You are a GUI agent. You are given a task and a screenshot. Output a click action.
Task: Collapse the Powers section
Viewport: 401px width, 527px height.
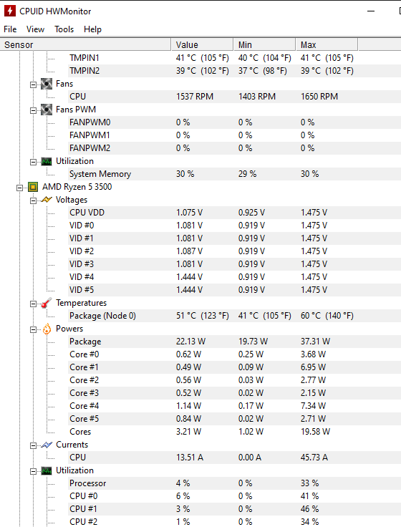[x=33, y=329]
